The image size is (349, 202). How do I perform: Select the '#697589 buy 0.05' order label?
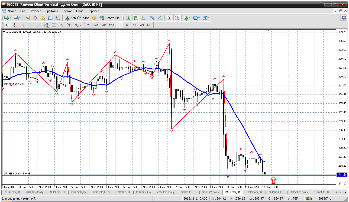pos(14,83)
